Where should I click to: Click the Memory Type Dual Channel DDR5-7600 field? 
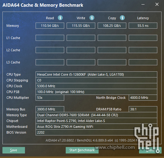click(x=96, y=115)
